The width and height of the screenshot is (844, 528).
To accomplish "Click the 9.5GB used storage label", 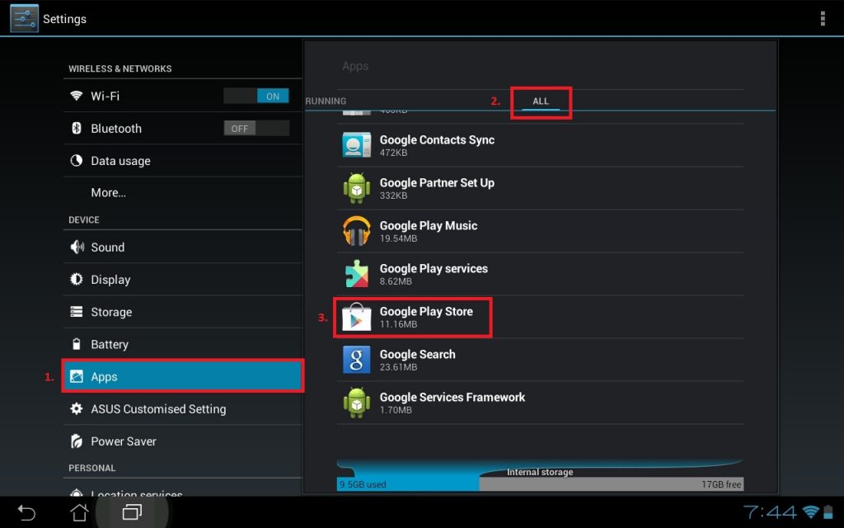I will (x=363, y=484).
